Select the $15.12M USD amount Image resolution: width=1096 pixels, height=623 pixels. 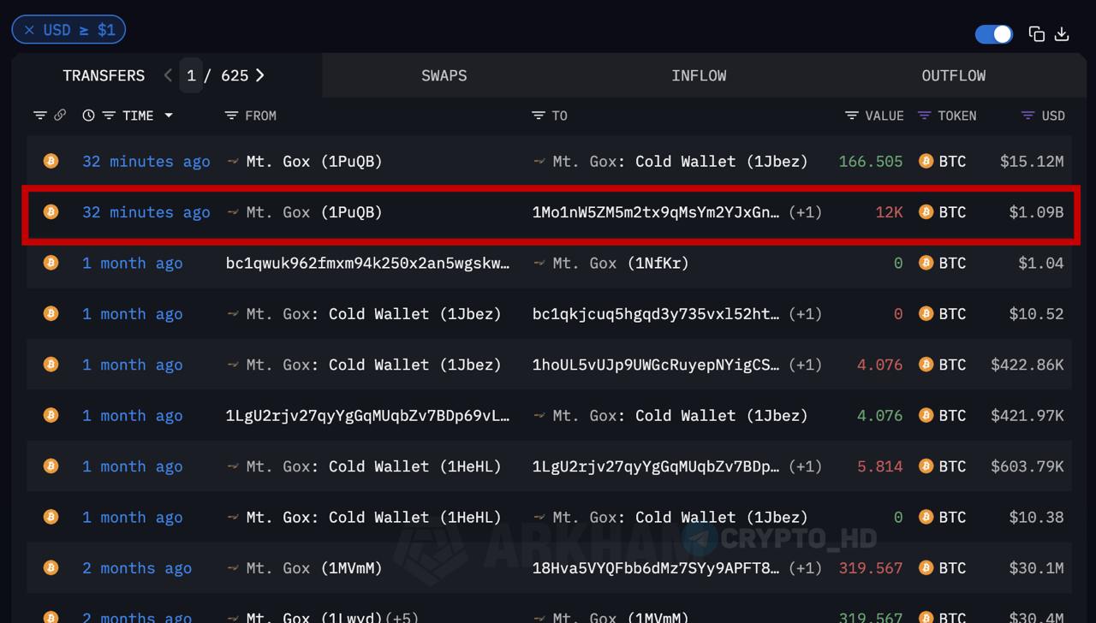point(1032,161)
